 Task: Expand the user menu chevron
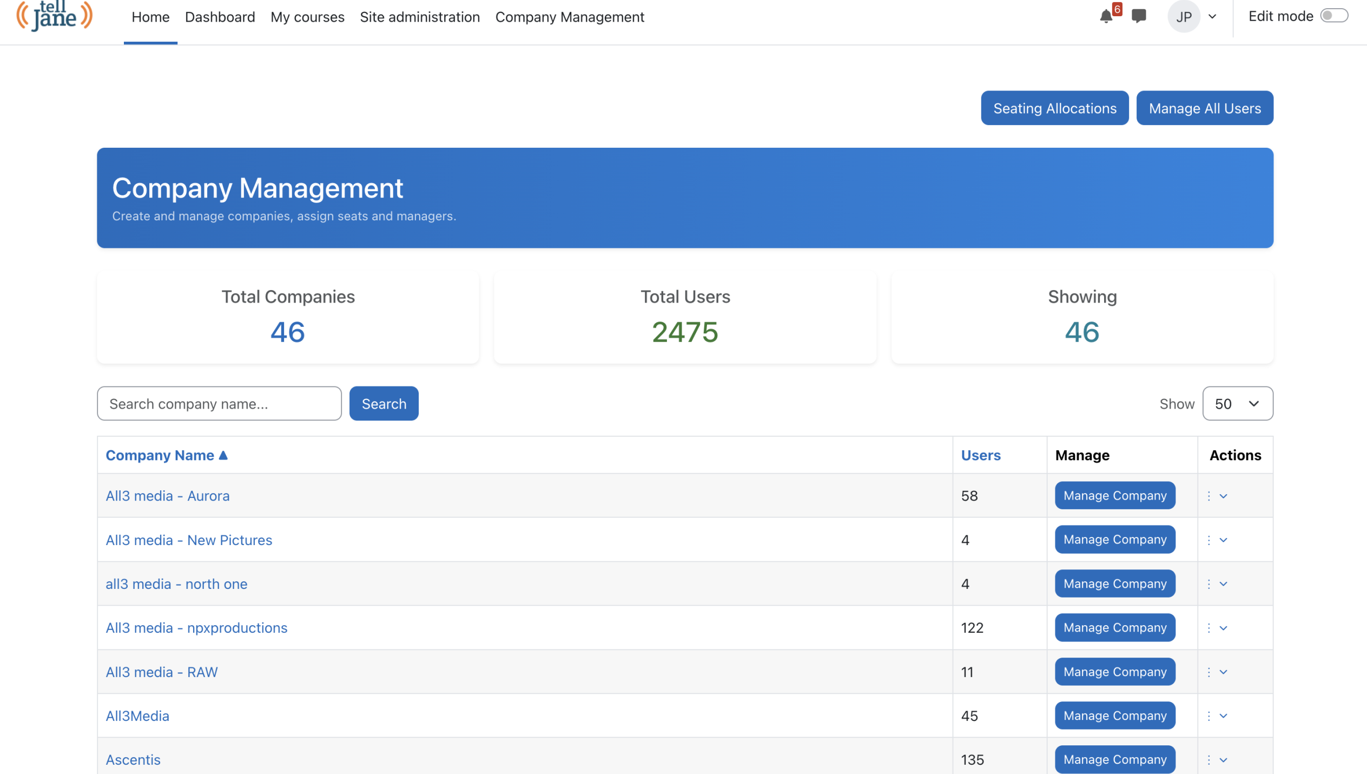[x=1212, y=16]
